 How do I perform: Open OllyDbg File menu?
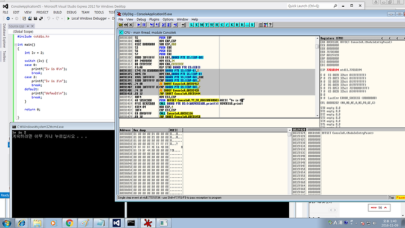120,19
